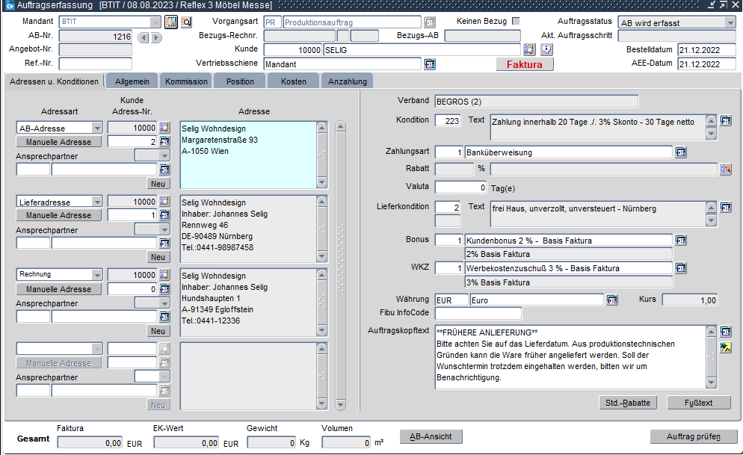Switch to the Position tab
The image size is (743, 455).
tap(240, 81)
